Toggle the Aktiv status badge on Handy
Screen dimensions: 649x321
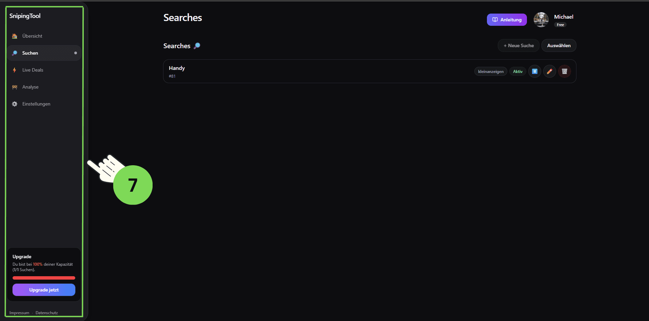pyautogui.click(x=518, y=71)
